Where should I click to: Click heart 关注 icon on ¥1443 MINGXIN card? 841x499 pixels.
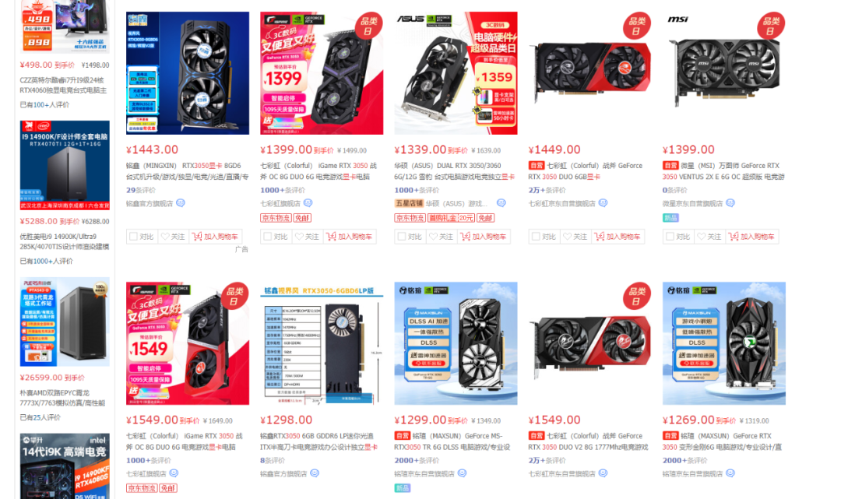pyautogui.click(x=165, y=237)
